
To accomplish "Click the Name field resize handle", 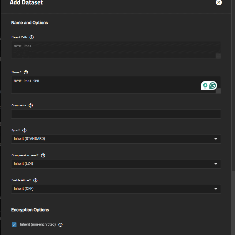I will pos(218,91).
